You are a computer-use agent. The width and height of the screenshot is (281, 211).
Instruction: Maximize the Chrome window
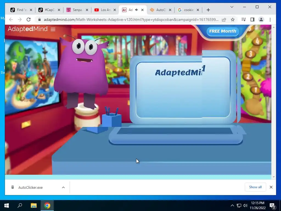point(257,7)
